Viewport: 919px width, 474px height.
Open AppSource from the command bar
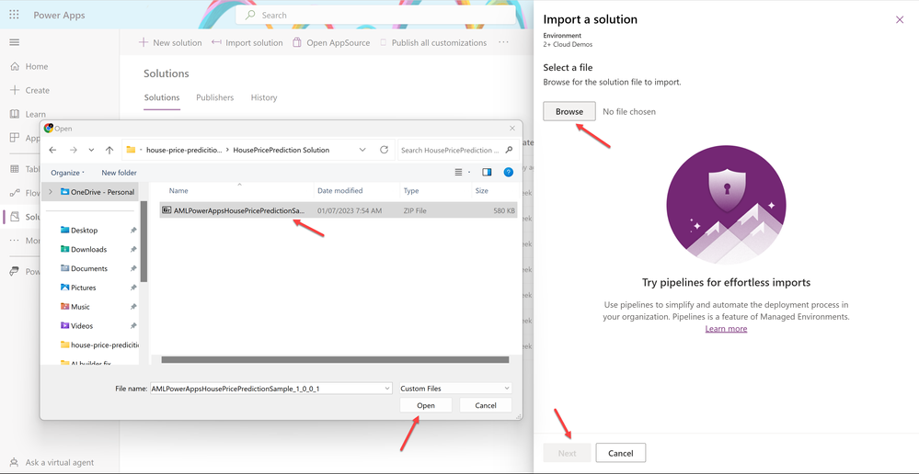(331, 43)
